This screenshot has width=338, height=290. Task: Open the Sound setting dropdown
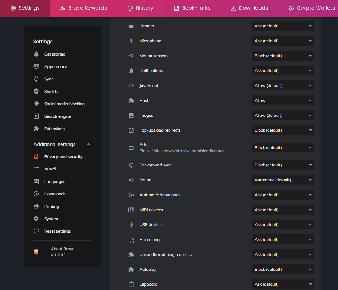click(283, 180)
